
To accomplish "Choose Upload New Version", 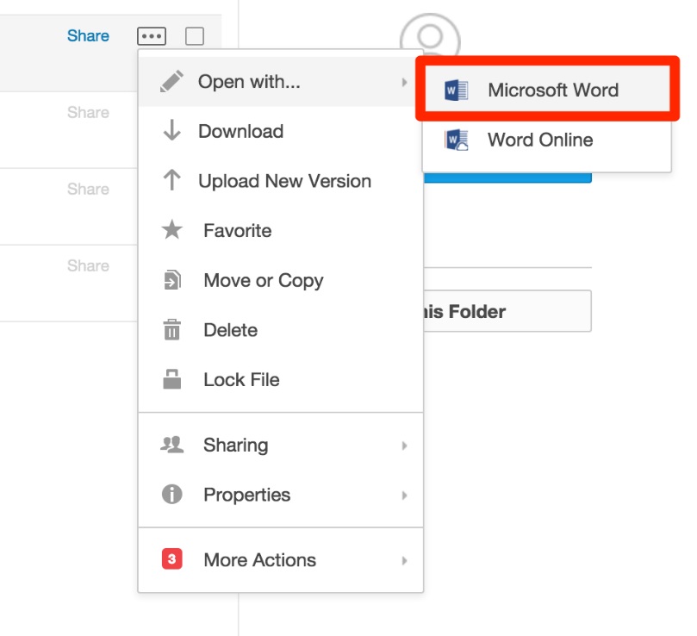I will click(281, 181).
